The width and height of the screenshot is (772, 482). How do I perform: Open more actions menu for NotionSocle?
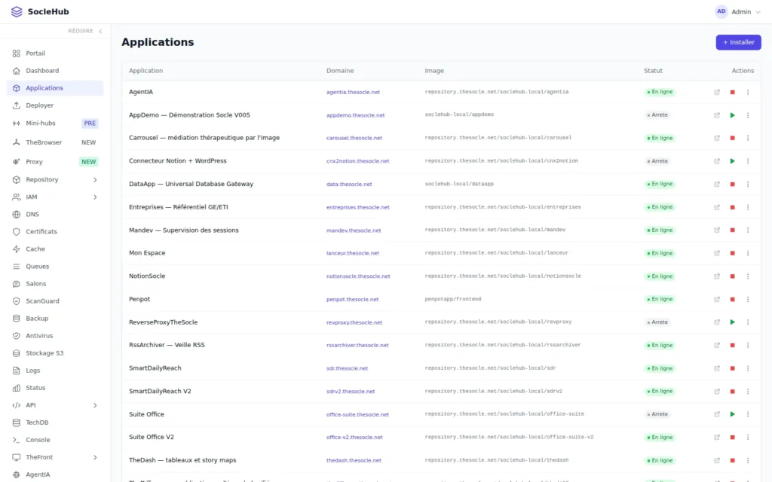click(747, 276)
